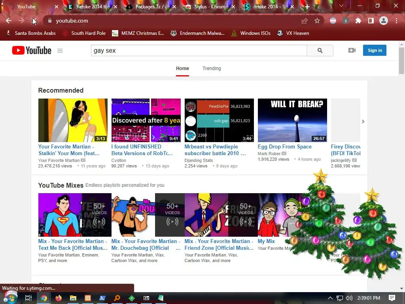The image size is (405, 304).
Task: Open the volume speaker tray icon
Action: click(x=349, y=298)
